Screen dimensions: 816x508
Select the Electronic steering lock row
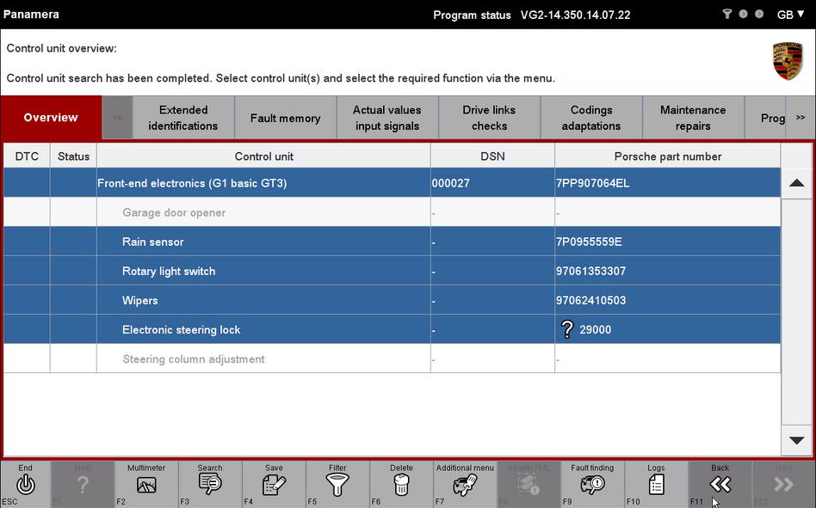click(x=392, y=329)
